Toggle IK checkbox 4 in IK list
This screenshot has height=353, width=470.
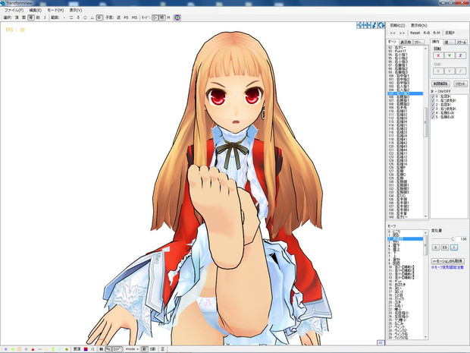(433, 113)
